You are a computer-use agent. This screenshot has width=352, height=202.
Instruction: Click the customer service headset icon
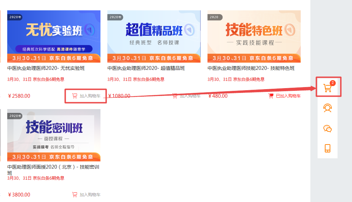click(x=328, y=108)
